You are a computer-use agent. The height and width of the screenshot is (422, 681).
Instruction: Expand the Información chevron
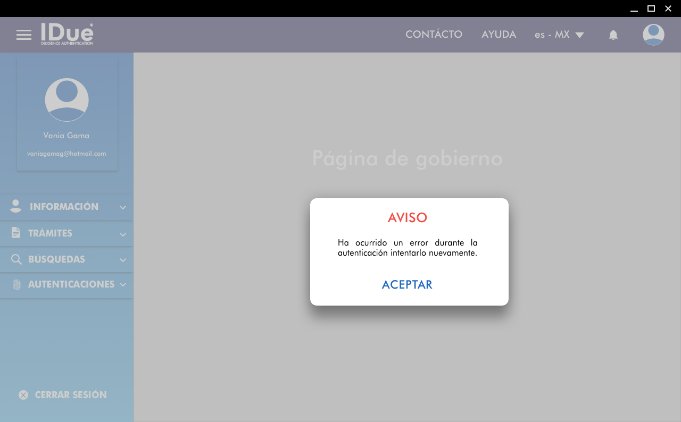[x=123, y=207]
